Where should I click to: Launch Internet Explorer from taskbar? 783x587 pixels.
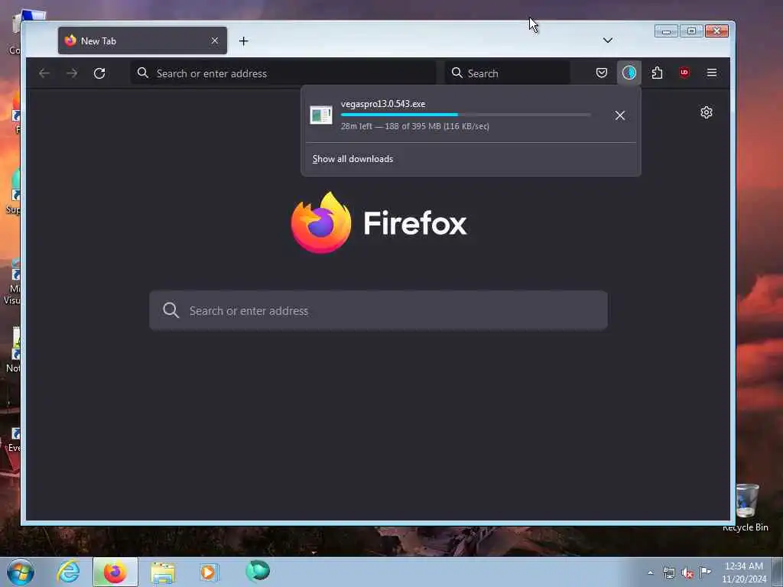[x=68, y=572]
